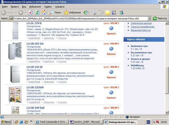This screenshot has height=125, width=169.
Task: Click cart icon for LG GR-292 SQ
Action: [111, 49]
